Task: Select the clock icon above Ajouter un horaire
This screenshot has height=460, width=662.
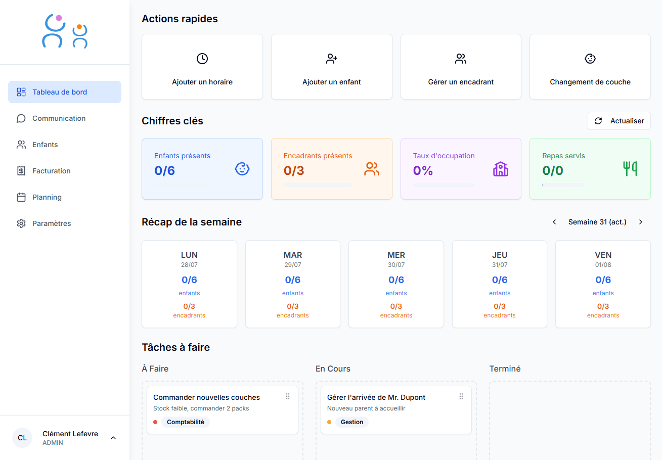Action: [x=202, y=59]
